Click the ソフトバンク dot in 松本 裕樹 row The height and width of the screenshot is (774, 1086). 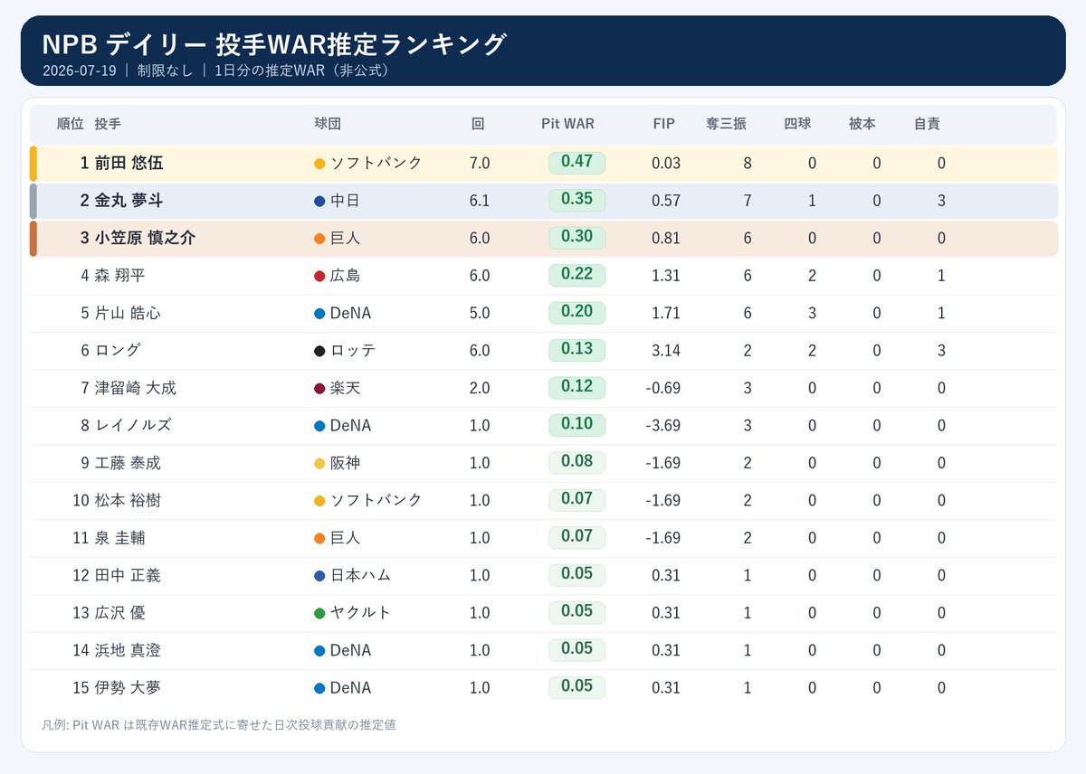click(x=319, y=501)
